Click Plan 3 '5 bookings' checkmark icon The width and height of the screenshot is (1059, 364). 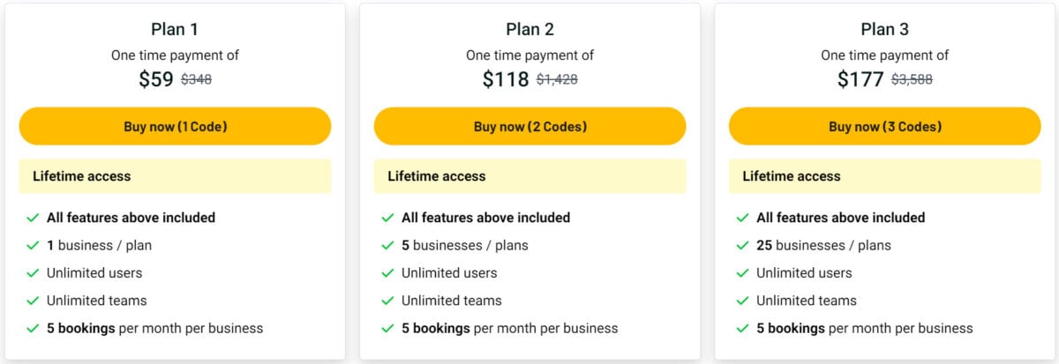(x=742, y=329)
